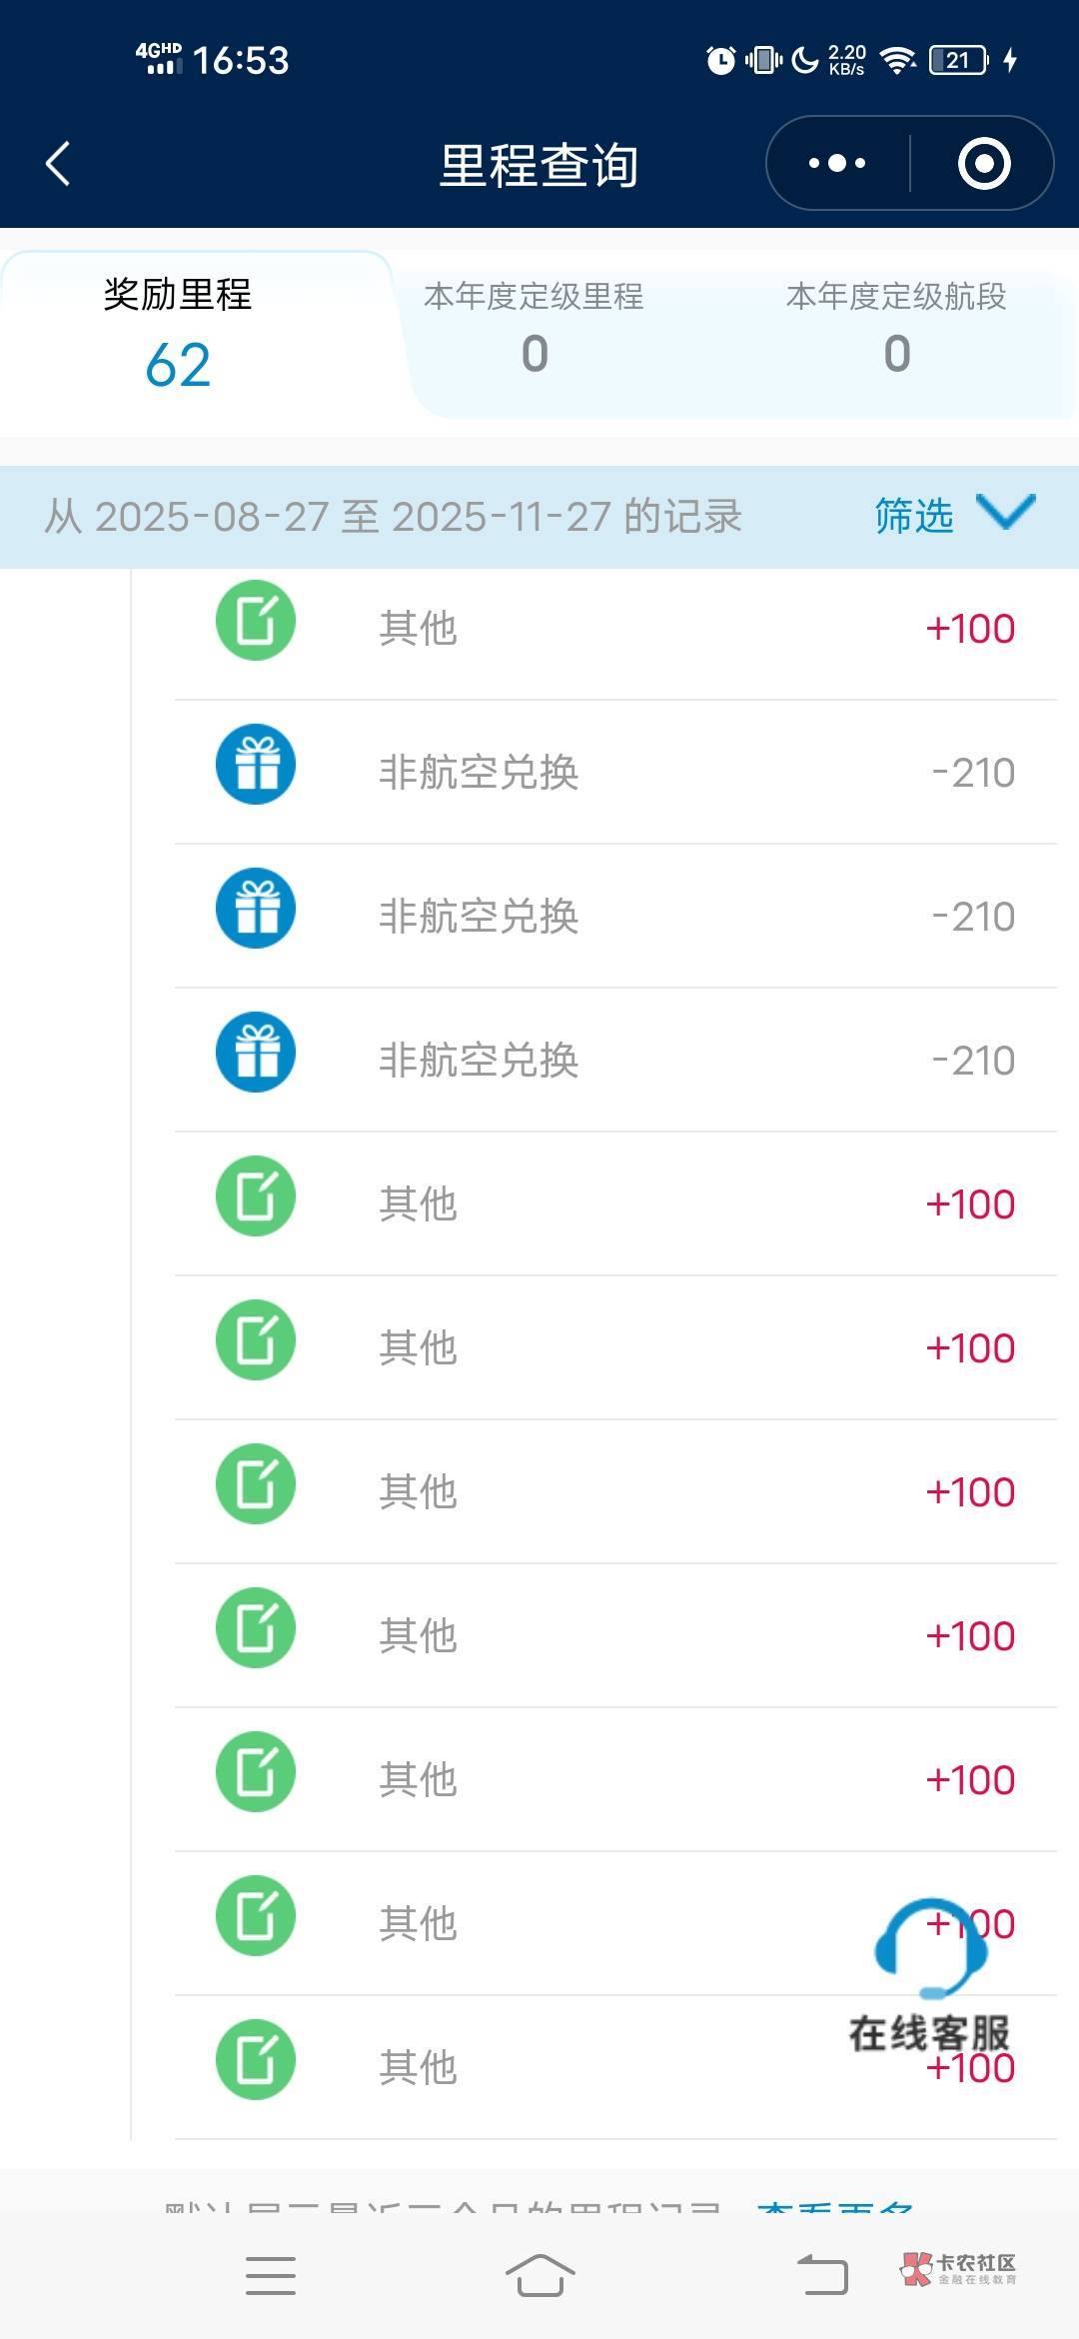Tap the first blue gift exchange icon
This screenshot has height=2339, width=1079.
pos(256,765)
